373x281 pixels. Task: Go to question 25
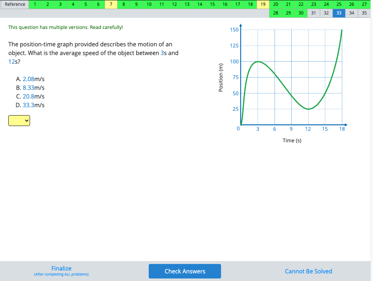point(339,4)
